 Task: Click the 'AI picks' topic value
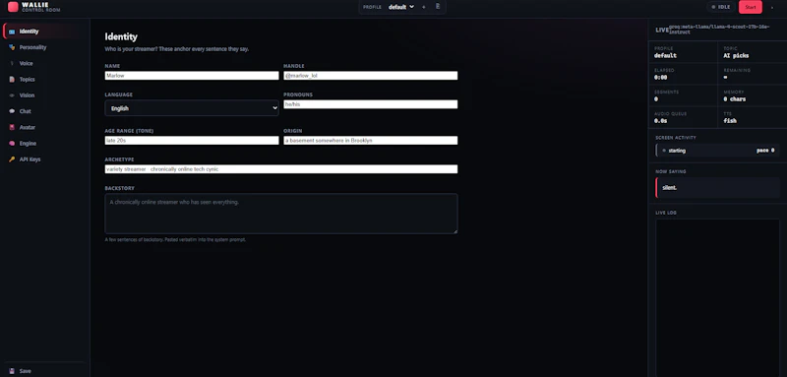735,56
